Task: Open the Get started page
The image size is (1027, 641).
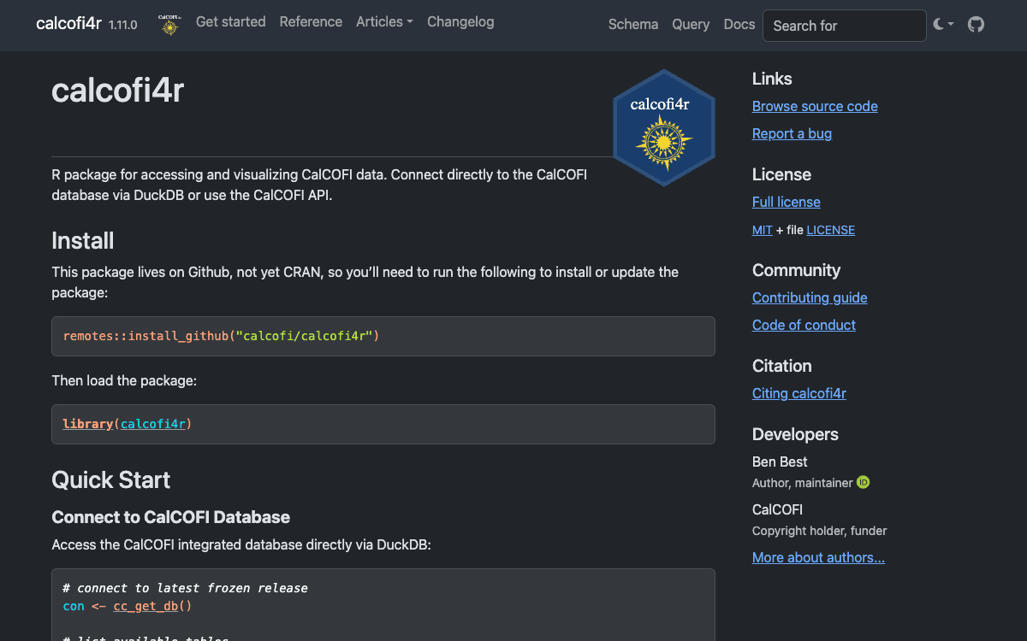Action: (x=231, y=22)
